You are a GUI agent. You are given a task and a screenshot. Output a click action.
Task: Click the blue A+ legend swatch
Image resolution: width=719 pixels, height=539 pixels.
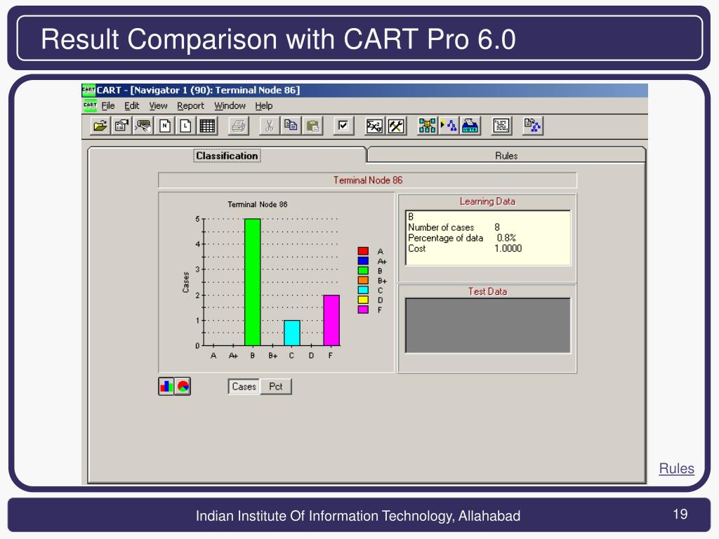(x=363, y=261)
